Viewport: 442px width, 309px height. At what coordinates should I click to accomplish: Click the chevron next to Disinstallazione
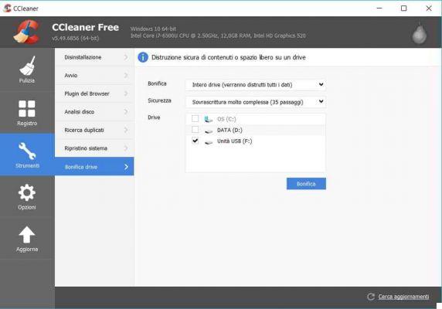[126, 57]
